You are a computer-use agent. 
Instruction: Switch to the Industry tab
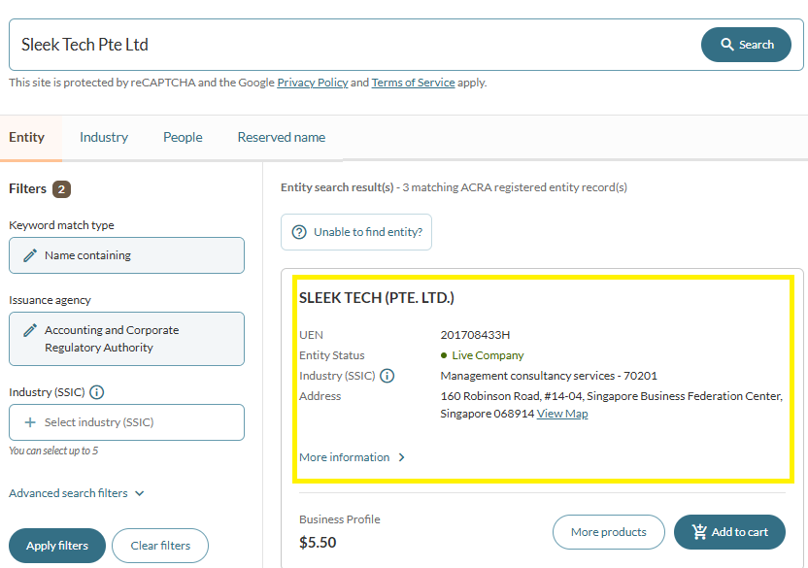104,137
